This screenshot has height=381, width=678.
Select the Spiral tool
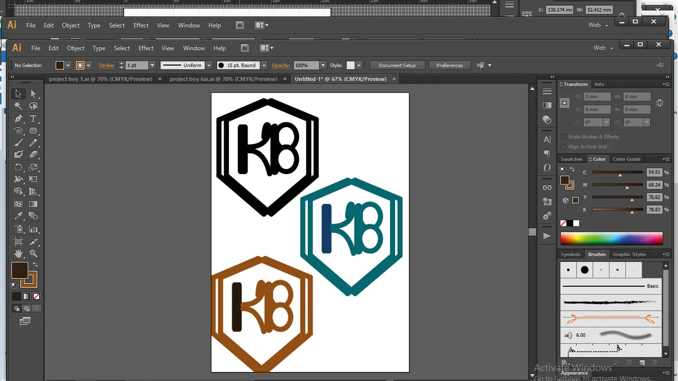(19, 131)
